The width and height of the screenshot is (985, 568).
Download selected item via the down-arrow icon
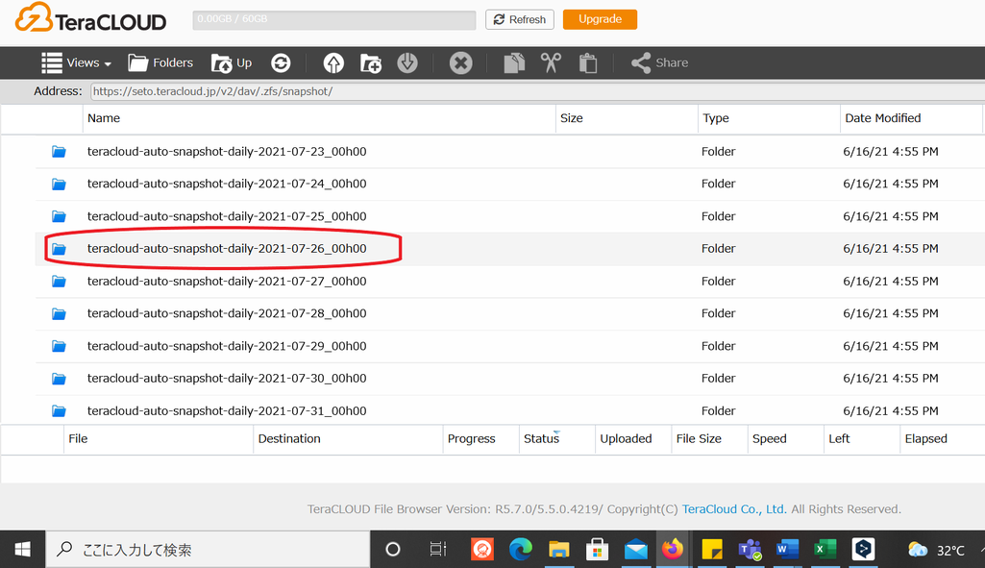[406, 62]
